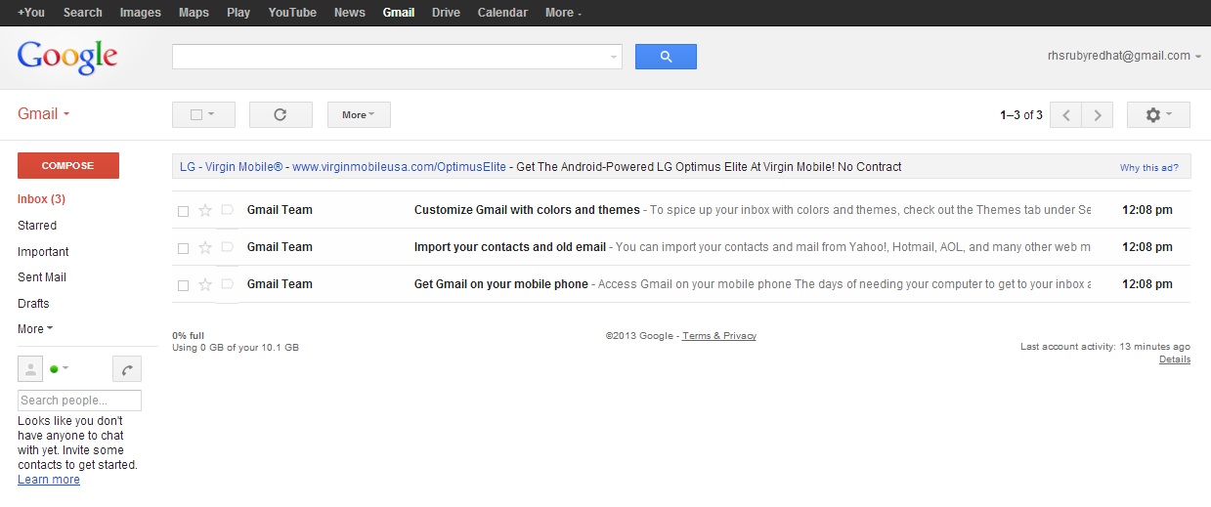
Task: Open the Drafts folder
Action: click(33, 304)
